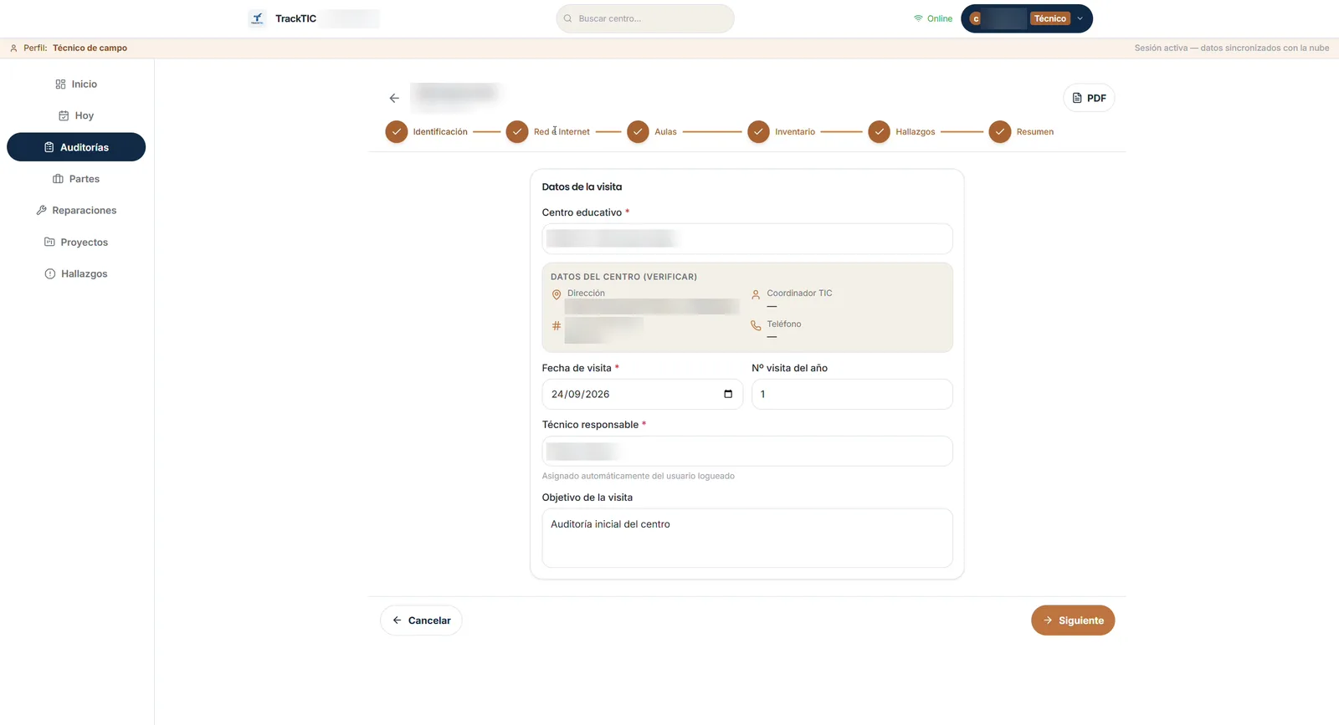Open Partes section in sidebar
This screenshot has height=725, width=1339.
coord(76,179)
